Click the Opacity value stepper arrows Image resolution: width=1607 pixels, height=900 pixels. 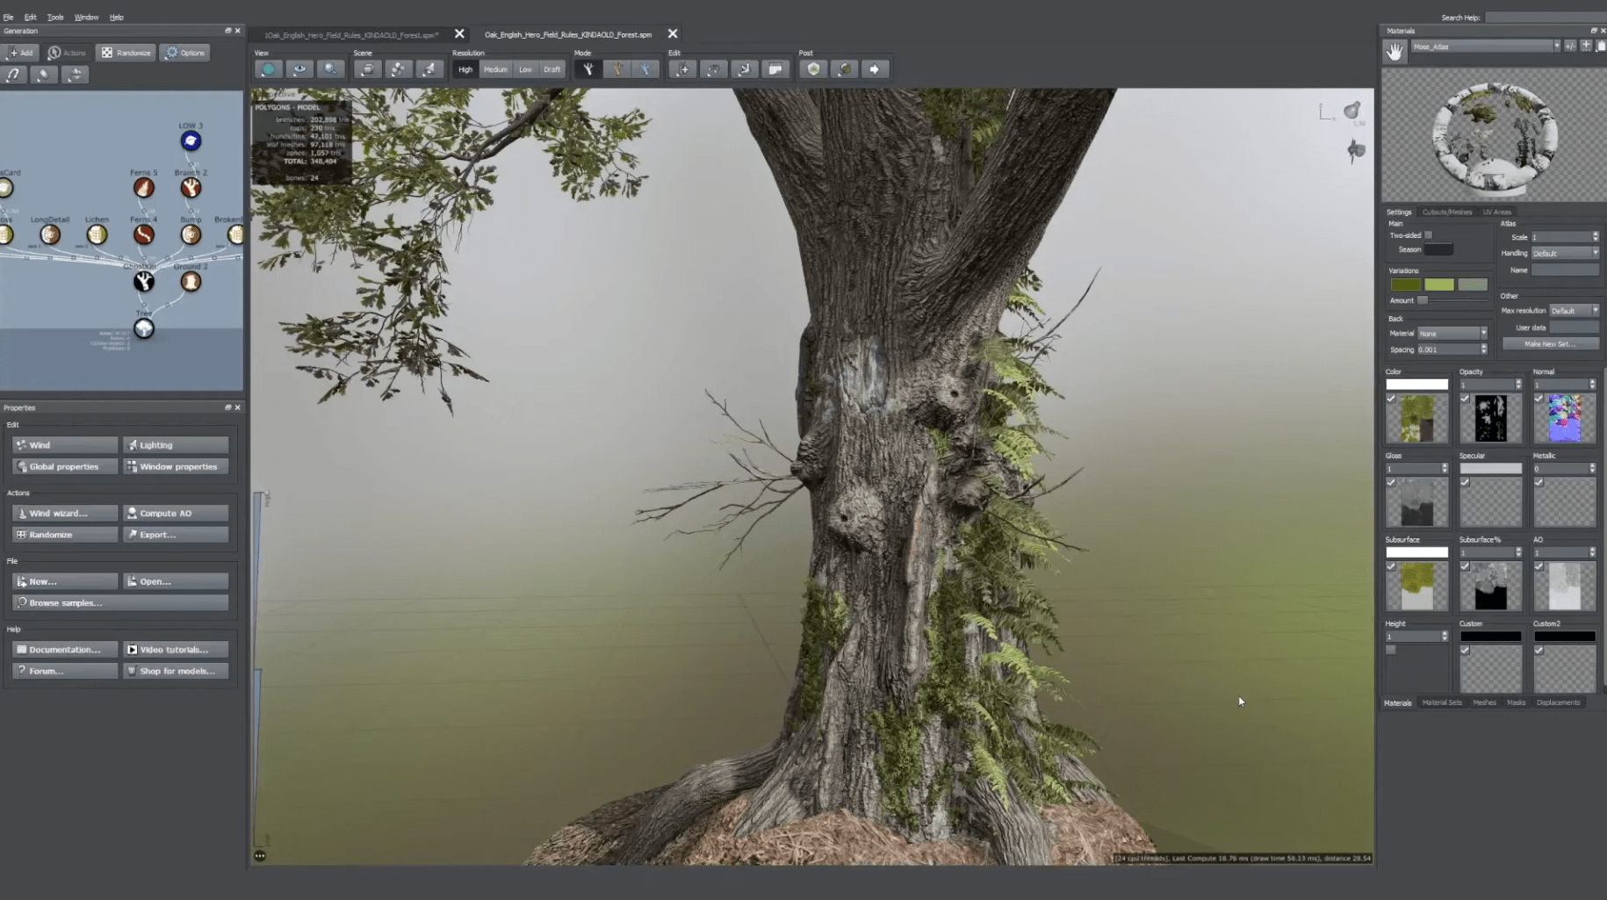(1518, 385)
